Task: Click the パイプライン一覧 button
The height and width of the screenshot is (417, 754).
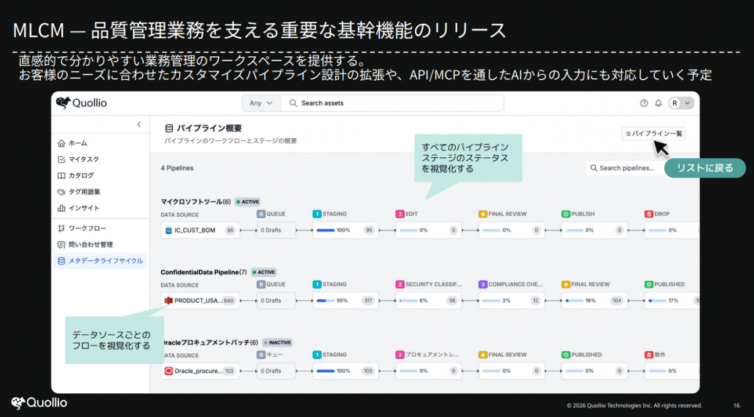Action: click(x=653, y=134)
